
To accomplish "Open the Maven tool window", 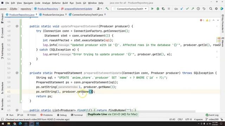I will coord(223,42).
